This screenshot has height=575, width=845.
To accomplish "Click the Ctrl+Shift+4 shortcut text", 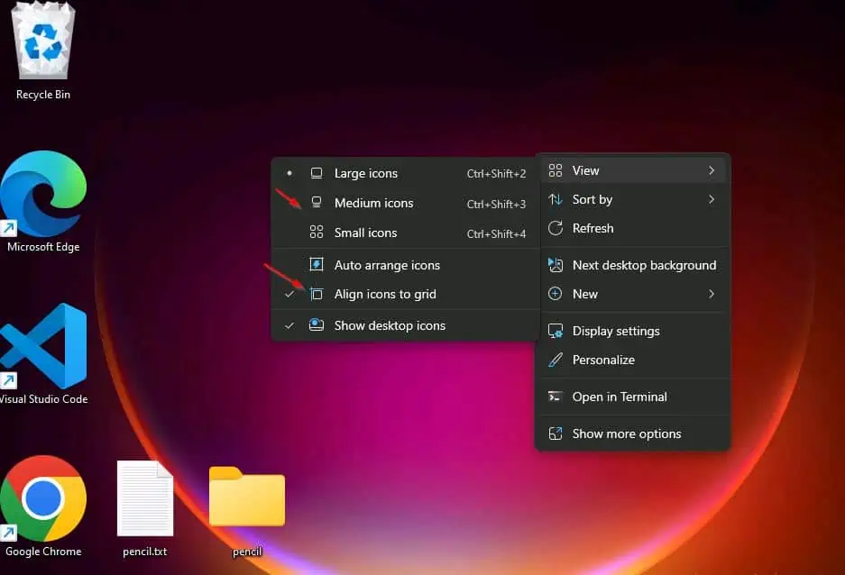I will pyautogui.click(x=496, y=233).
